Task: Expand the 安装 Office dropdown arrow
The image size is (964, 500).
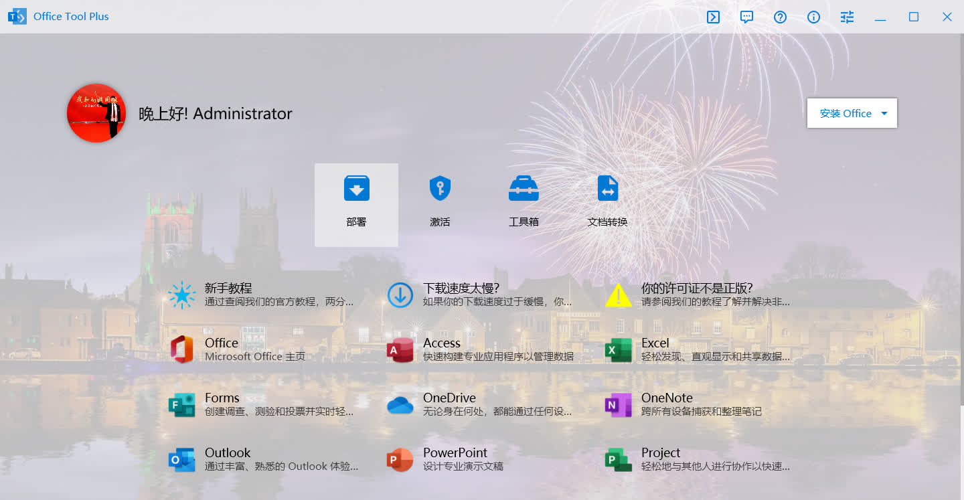Action: 884,114
